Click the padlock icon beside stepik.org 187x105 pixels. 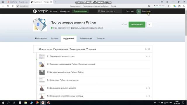point(18,6)
